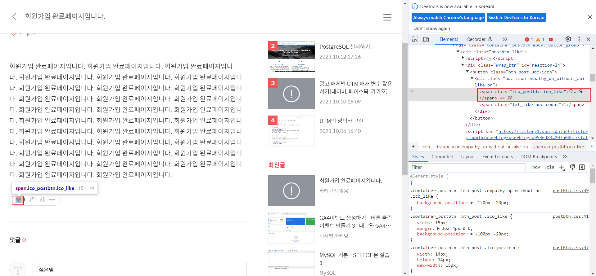Viewport: 596px width, 276px height.
Task: Show more DevTools tabs with double chevron
Action: tap(505, 39)
